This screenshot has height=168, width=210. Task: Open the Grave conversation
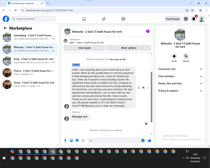click(29, 84)
